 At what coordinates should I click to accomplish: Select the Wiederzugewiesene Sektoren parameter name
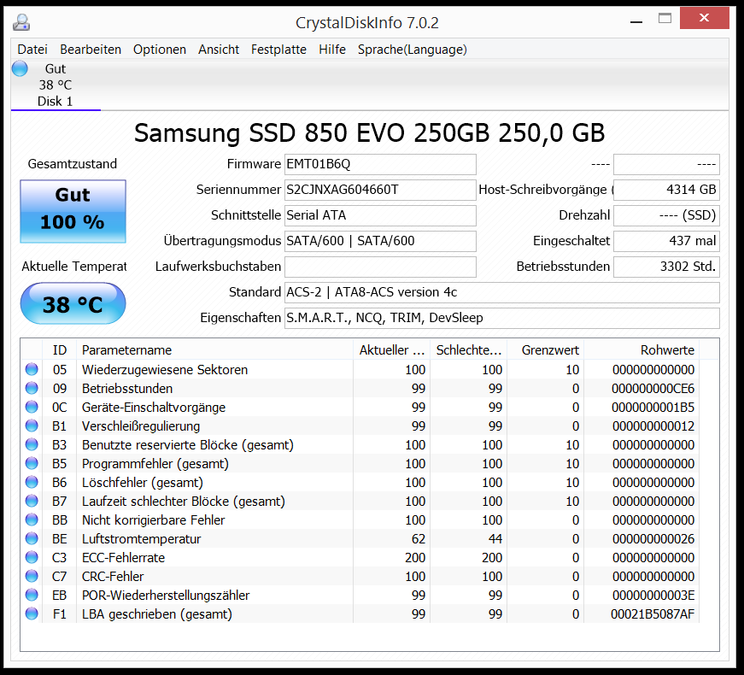[x=165, y=369]
